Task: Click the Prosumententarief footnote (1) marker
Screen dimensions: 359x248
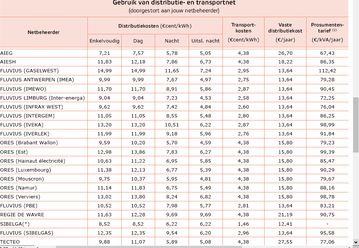Action: [x=334, y=30]
